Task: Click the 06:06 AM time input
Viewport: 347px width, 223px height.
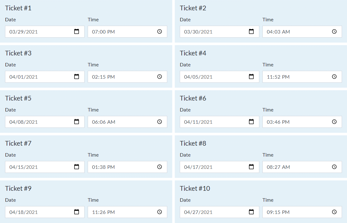Action: tap(127, 122)
